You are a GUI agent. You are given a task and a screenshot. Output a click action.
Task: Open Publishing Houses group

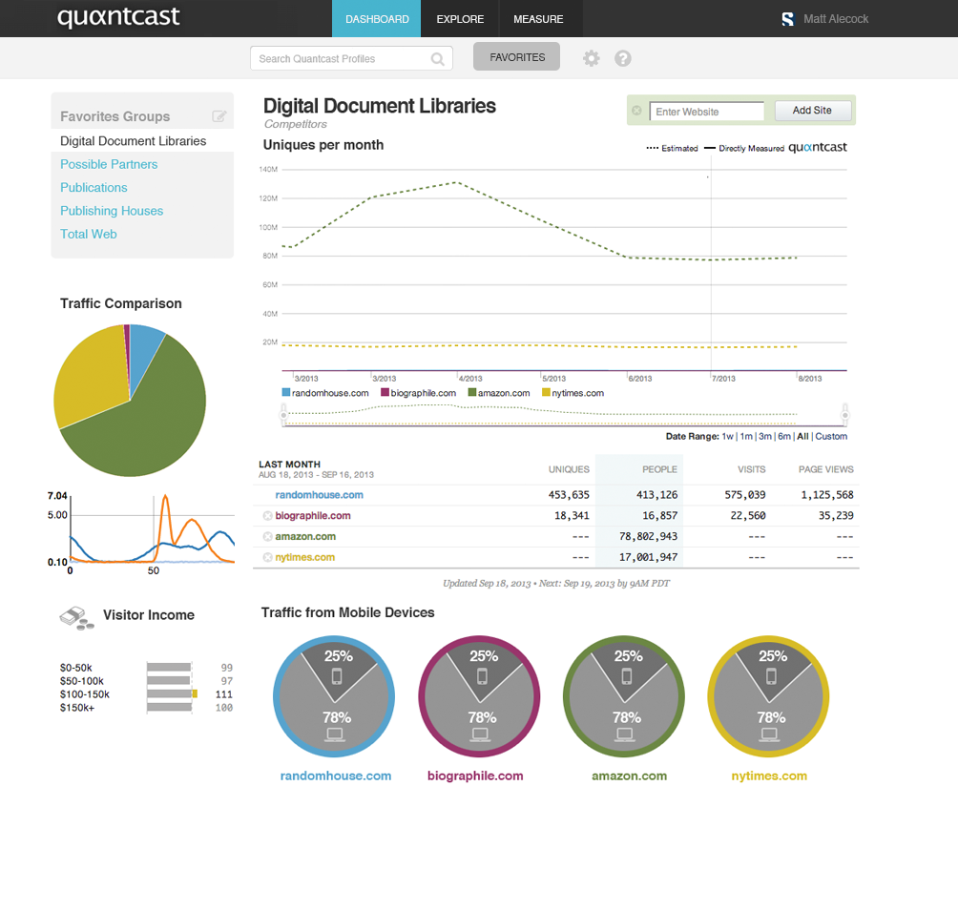pos(112,211)
